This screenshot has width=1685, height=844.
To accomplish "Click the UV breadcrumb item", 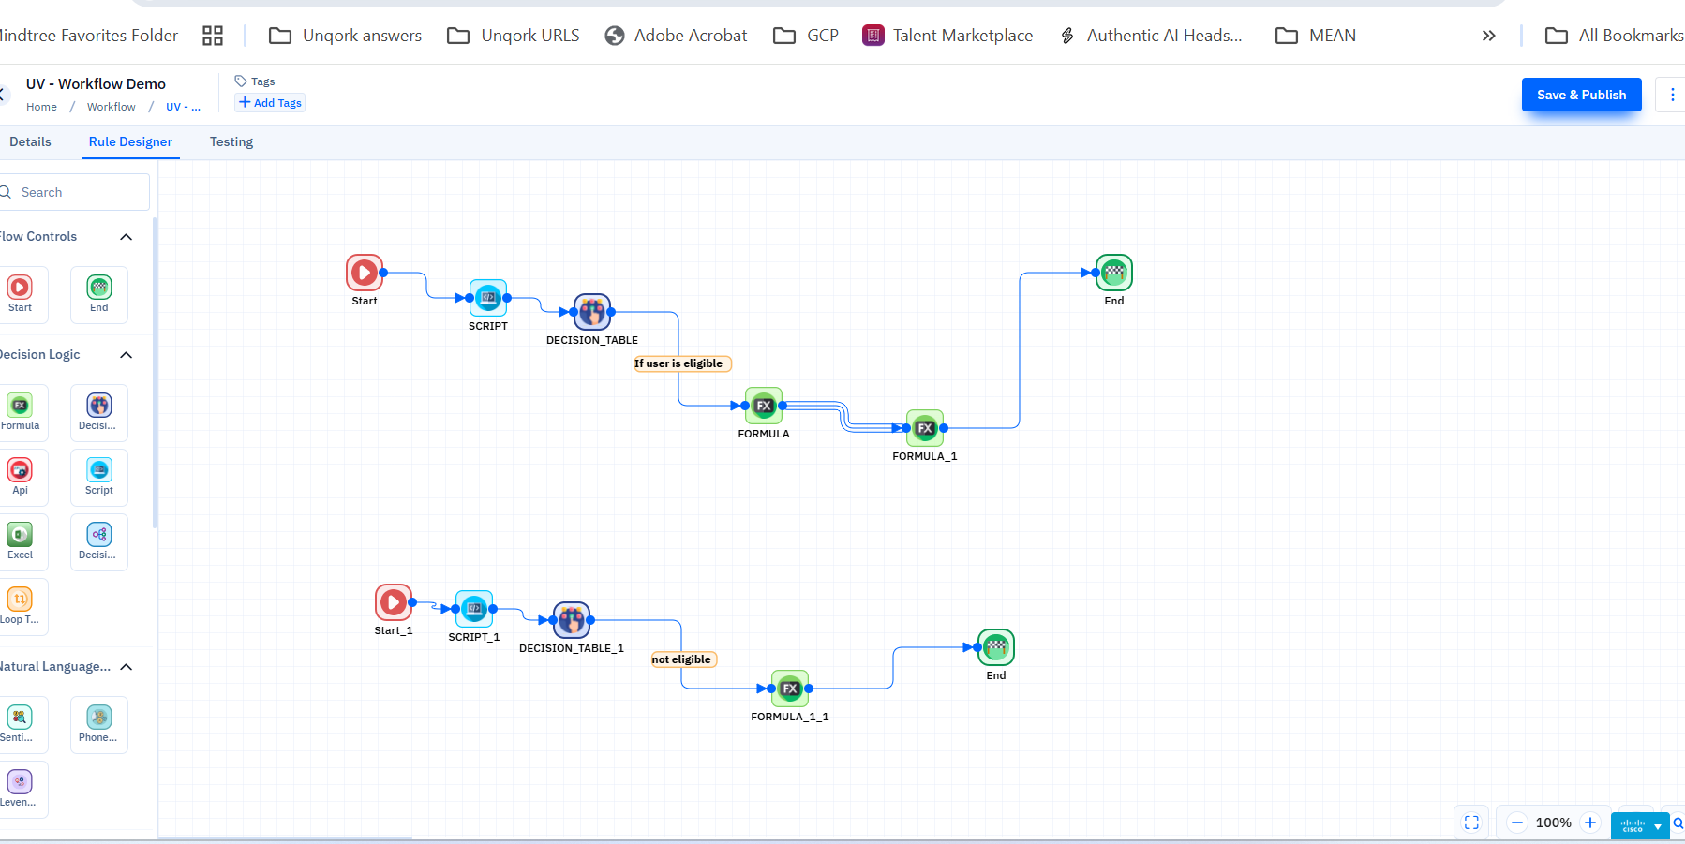I will [183, 107].
